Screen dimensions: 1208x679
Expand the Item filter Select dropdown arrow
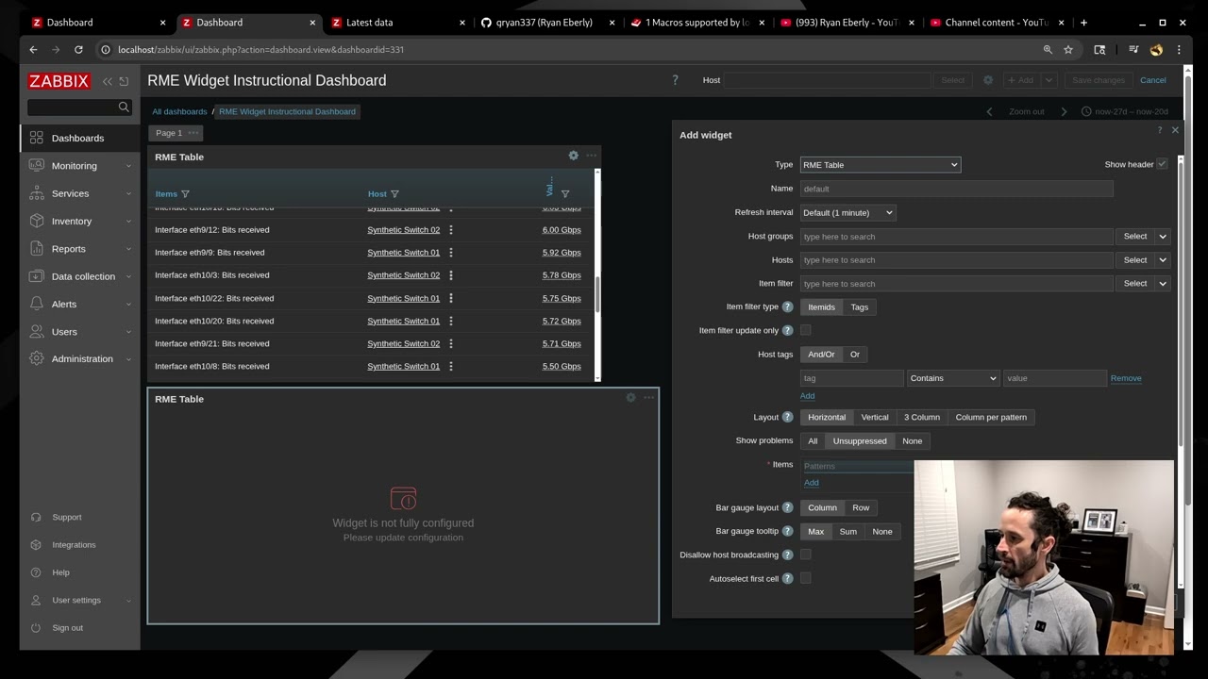coord(1163,283)
